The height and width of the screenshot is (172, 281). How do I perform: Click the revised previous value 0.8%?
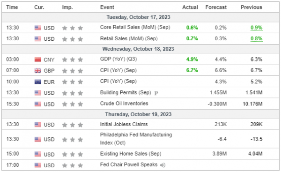coord(257,38)
